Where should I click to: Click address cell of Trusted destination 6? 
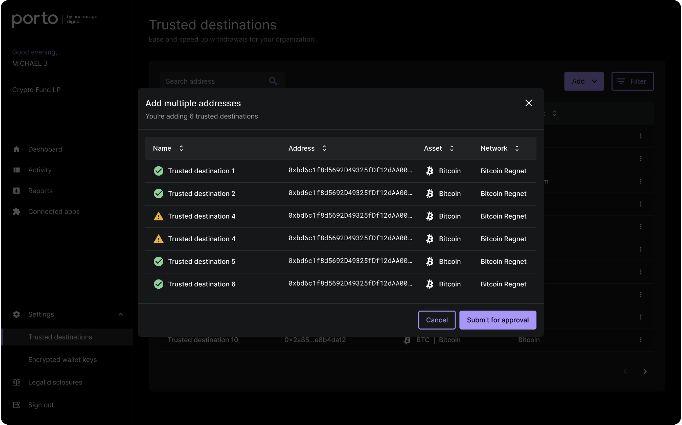pos(350,283)
